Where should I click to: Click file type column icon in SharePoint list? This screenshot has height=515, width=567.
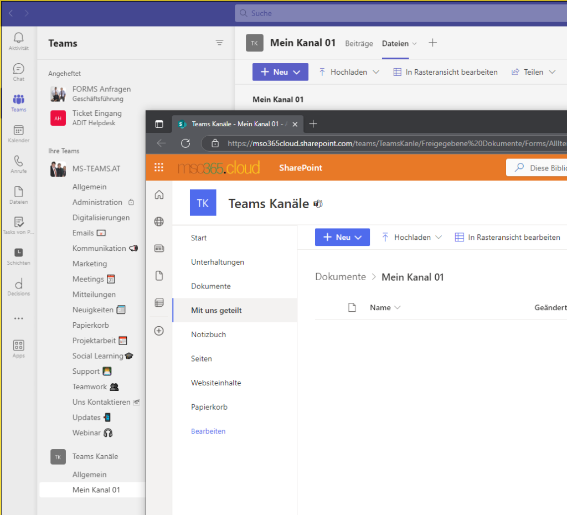352,307
